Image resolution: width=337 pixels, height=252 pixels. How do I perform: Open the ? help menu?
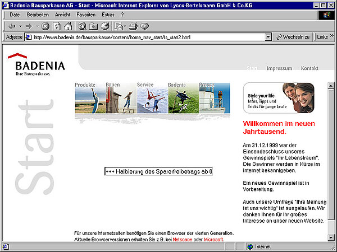click(122, 15)
